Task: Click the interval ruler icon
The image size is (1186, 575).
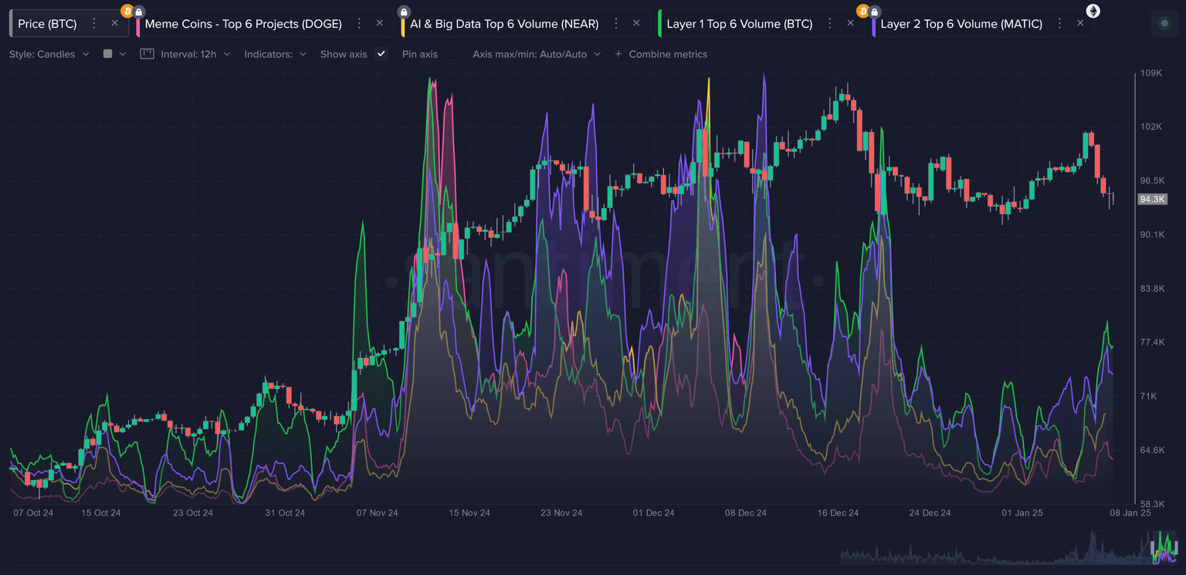Action: [x=147, y=54]
